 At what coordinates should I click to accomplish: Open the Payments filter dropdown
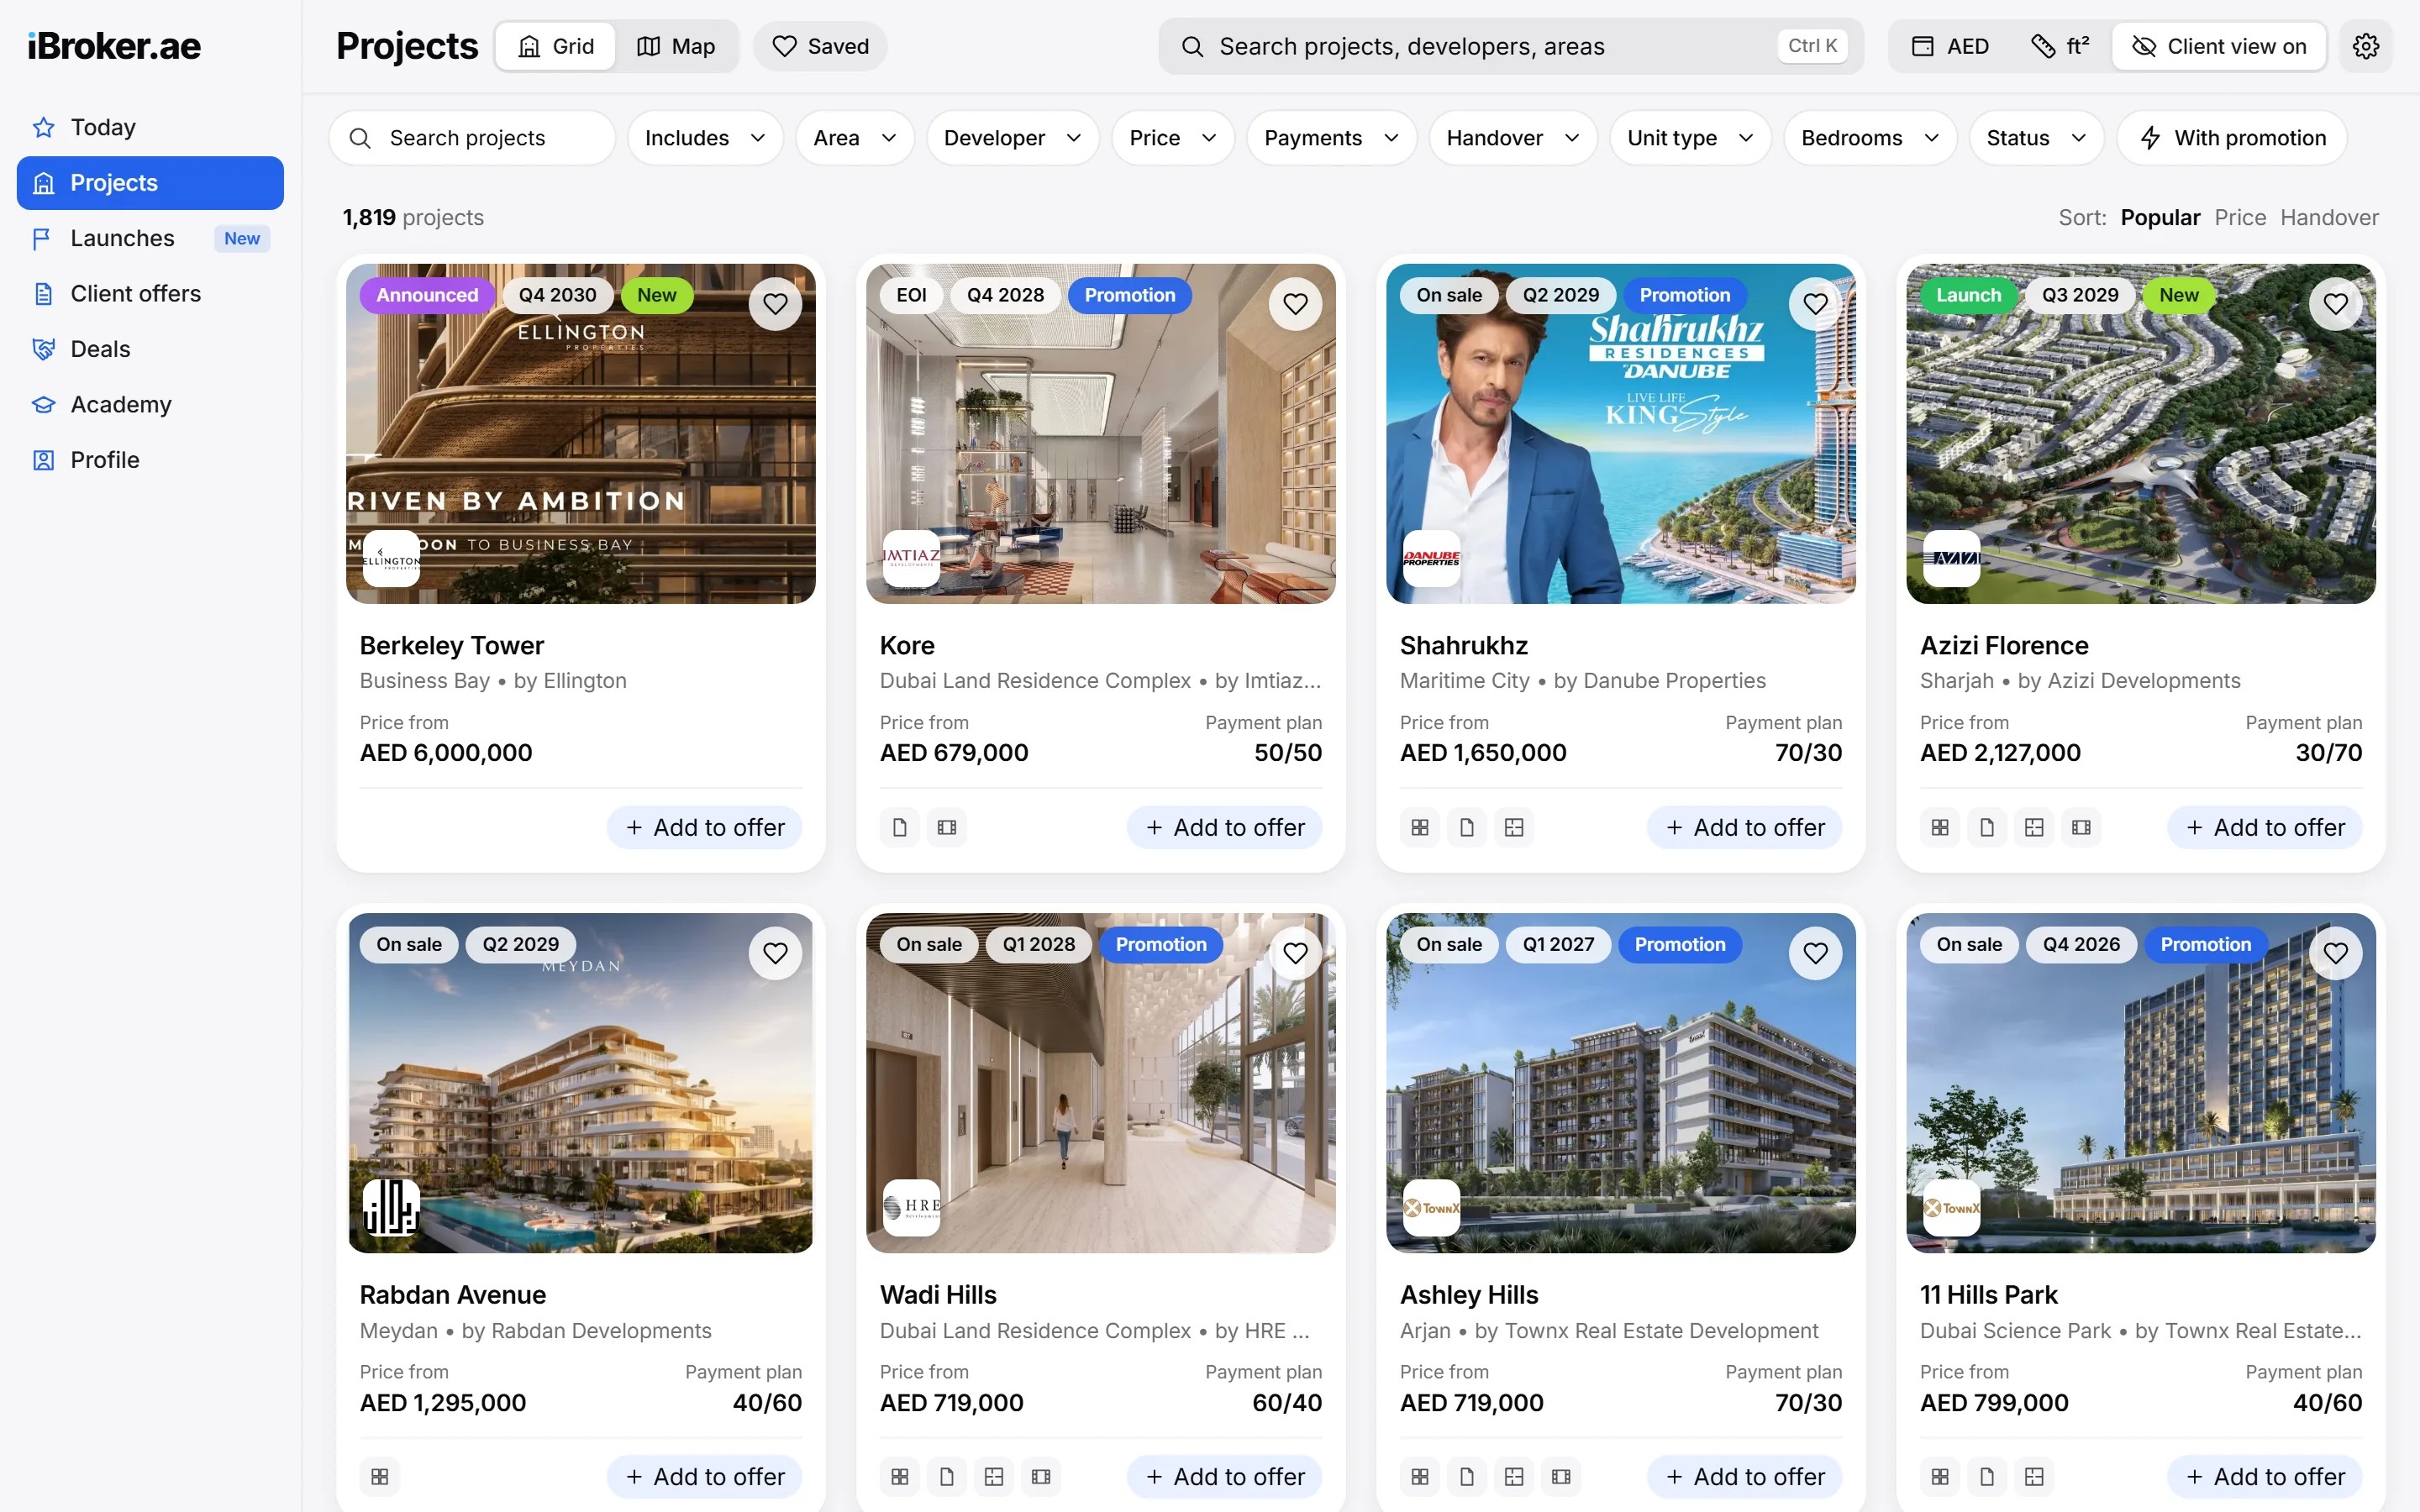tap(1331, 138)
